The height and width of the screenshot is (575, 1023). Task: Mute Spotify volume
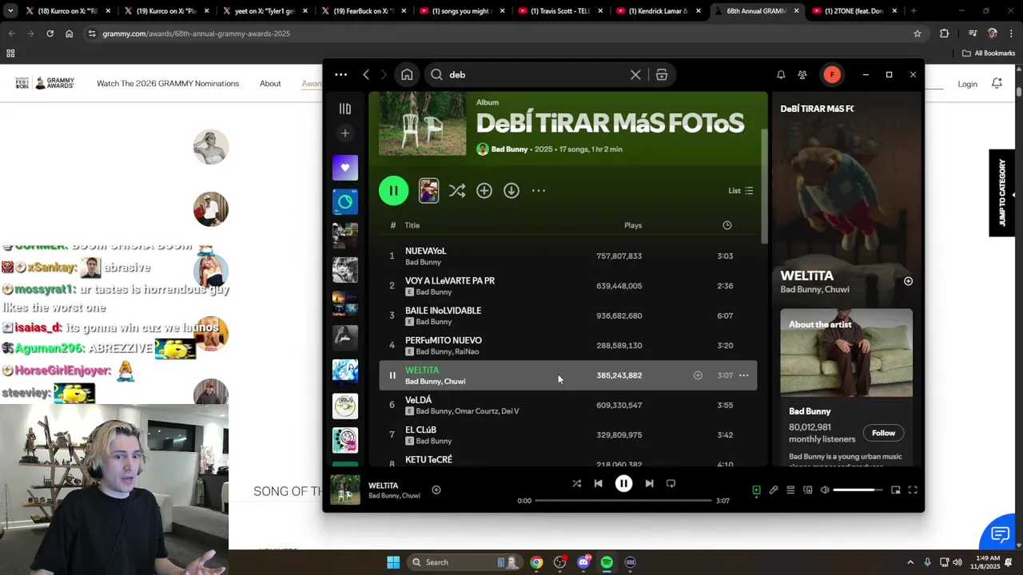pos(825,490)
